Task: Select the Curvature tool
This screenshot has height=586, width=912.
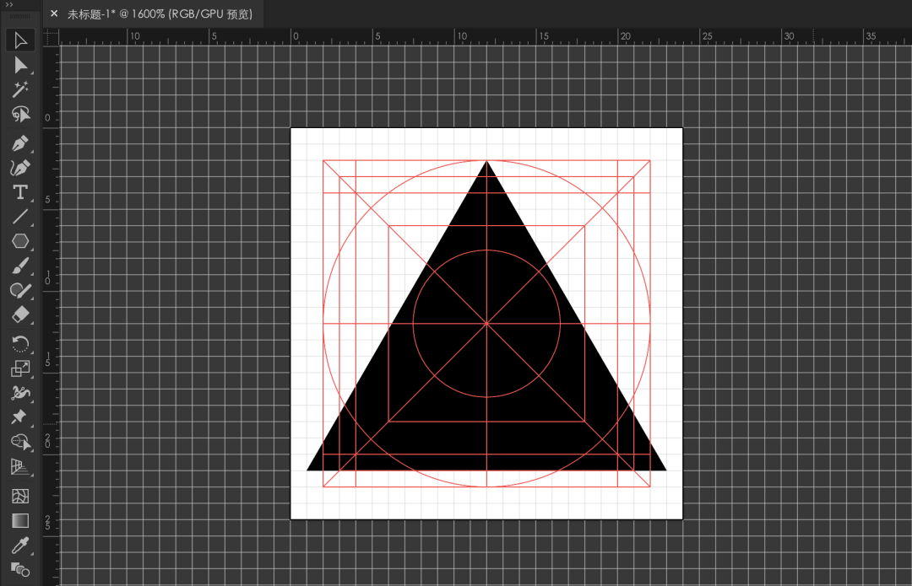Action: click(x=19, y=167)
